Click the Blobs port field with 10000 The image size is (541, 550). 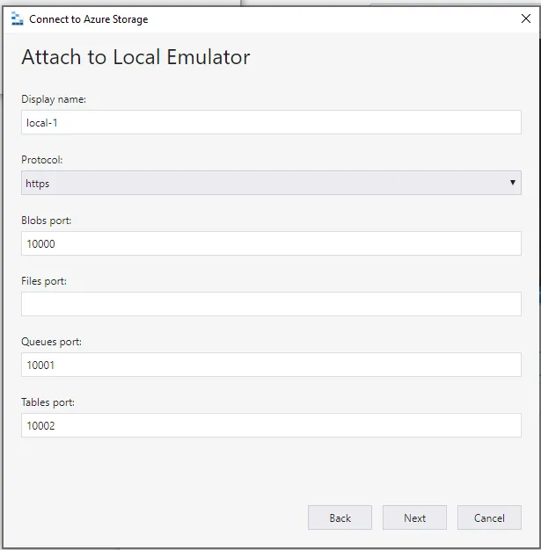pyautogui.click(x=271, y=243)
